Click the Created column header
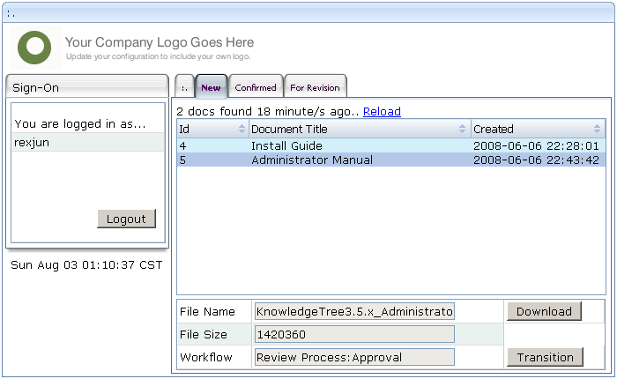617x379 pixels. [x=538, y=129]
